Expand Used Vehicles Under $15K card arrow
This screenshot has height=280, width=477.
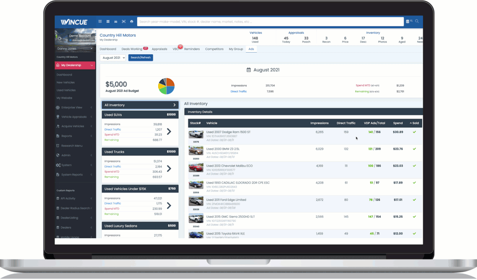(x=169, y=205)
